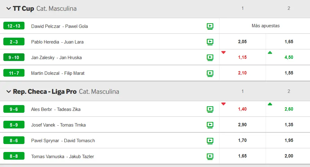This screenshot has height=167, width=310.
Task: Open Pavel Sprynar - David Tomasch match
Action: click(x=63, y=141)
